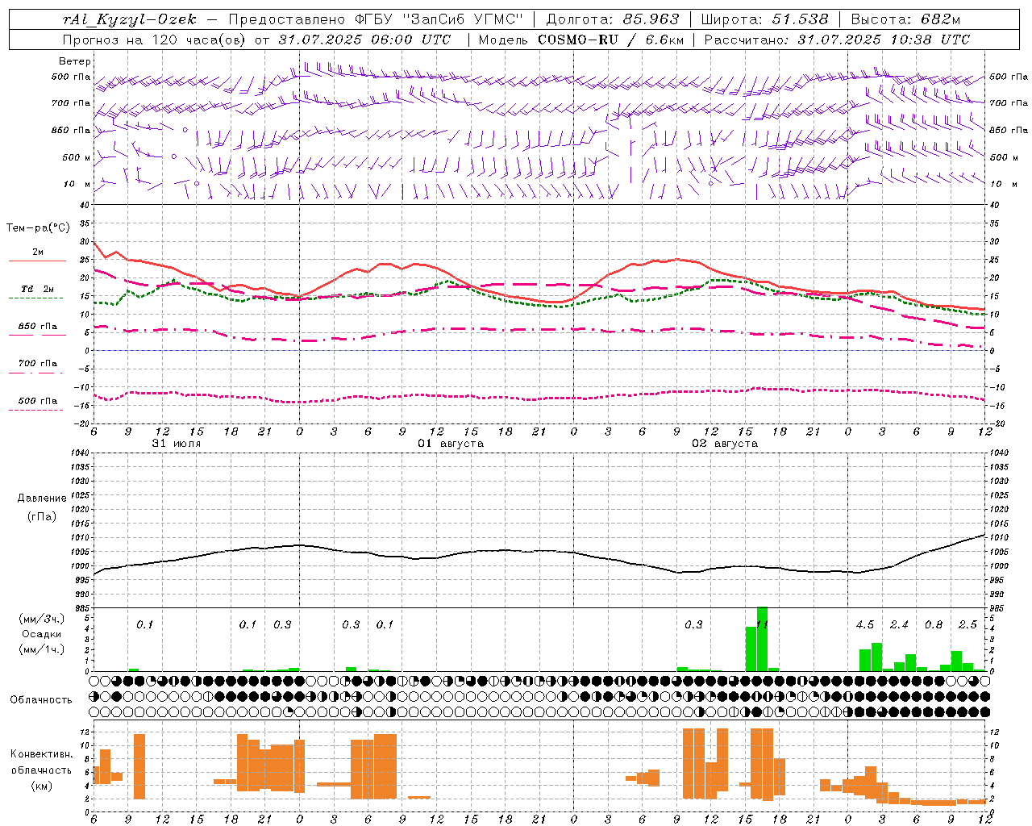Click the Облачность cloud cover label
Viewport: 1032px width, 826px height.
pos(41,699)
